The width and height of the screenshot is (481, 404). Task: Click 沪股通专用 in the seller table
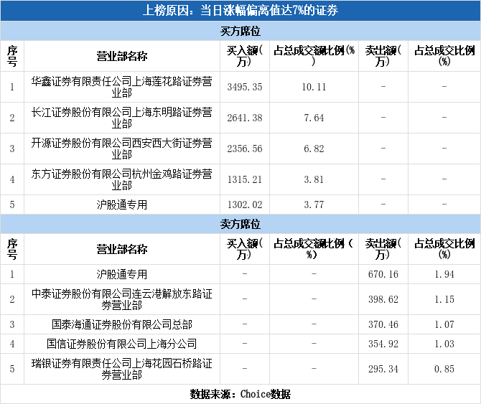pyautogui.click(x=122, y=274)
